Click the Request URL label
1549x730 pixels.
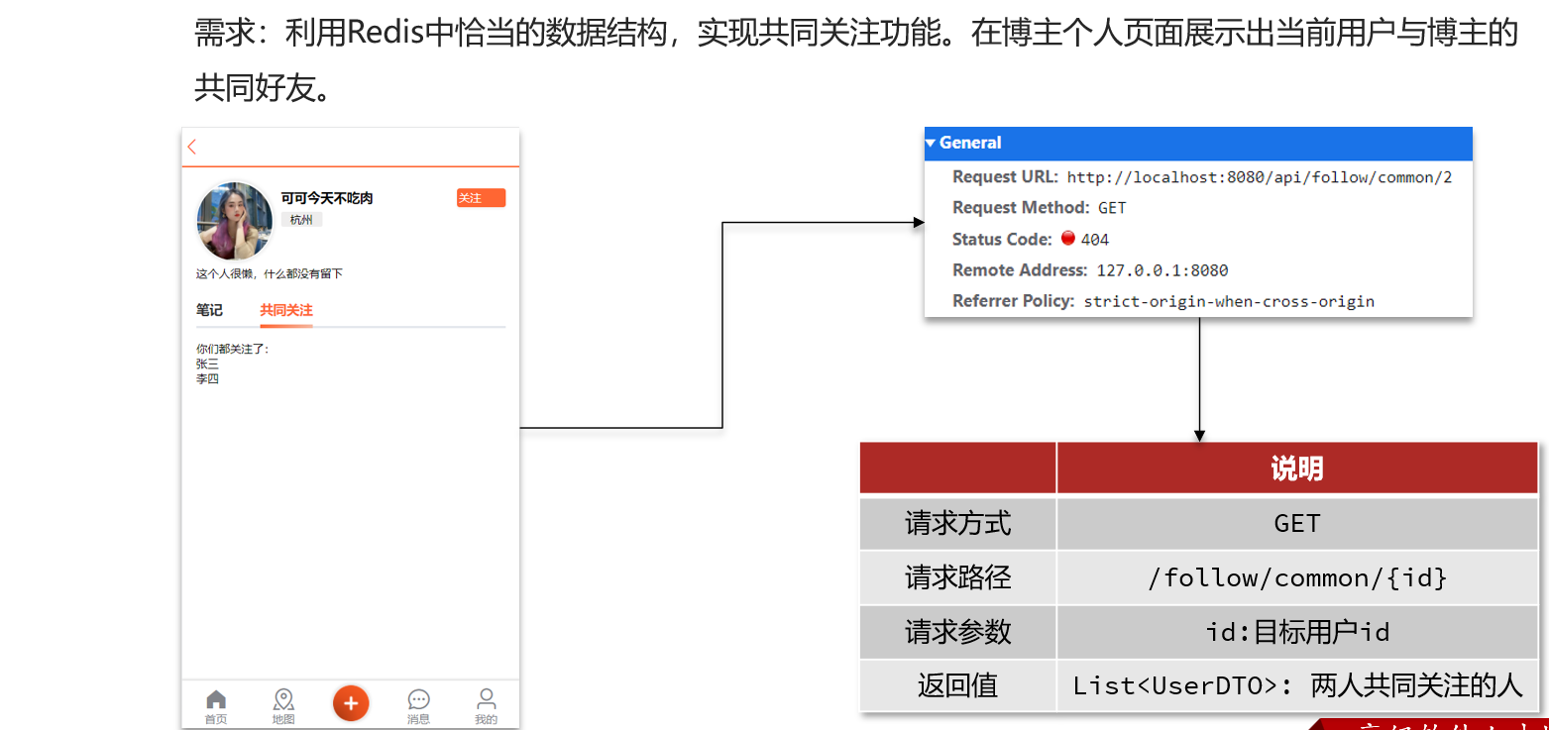1005,177
